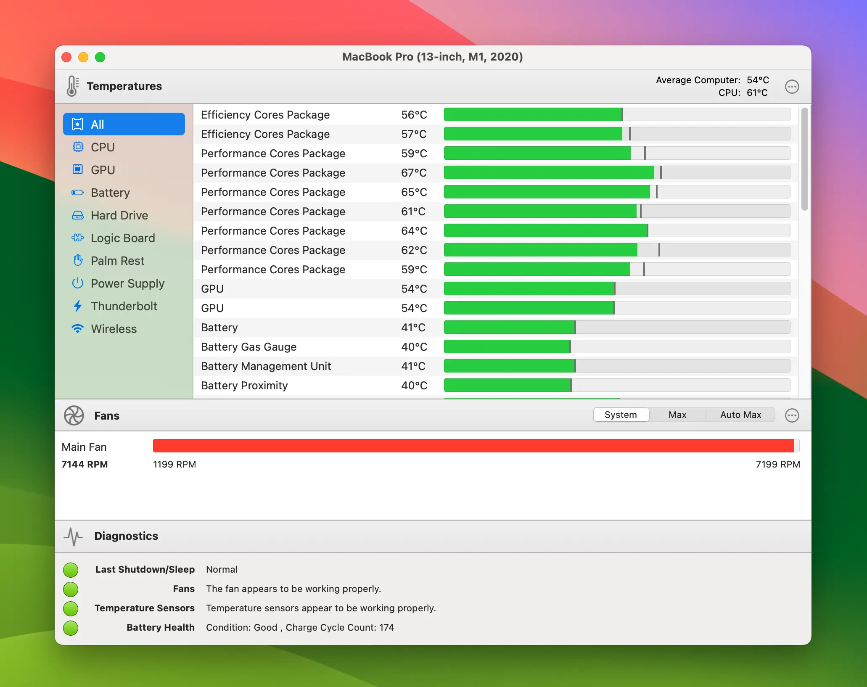
Task: Click the Hard Drive disk icon
Action: tap(78, 215)
